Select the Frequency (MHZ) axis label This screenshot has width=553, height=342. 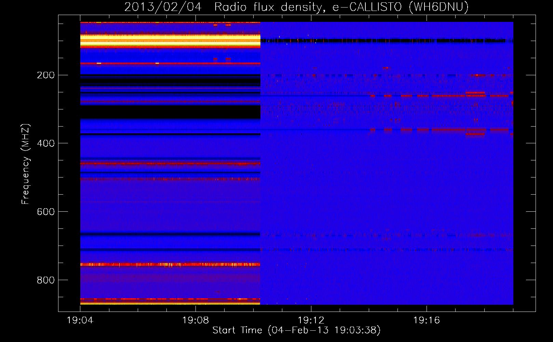(26, 164)
